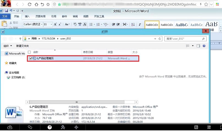Expand the browser address bar dropdown chevron

point(211,4)
